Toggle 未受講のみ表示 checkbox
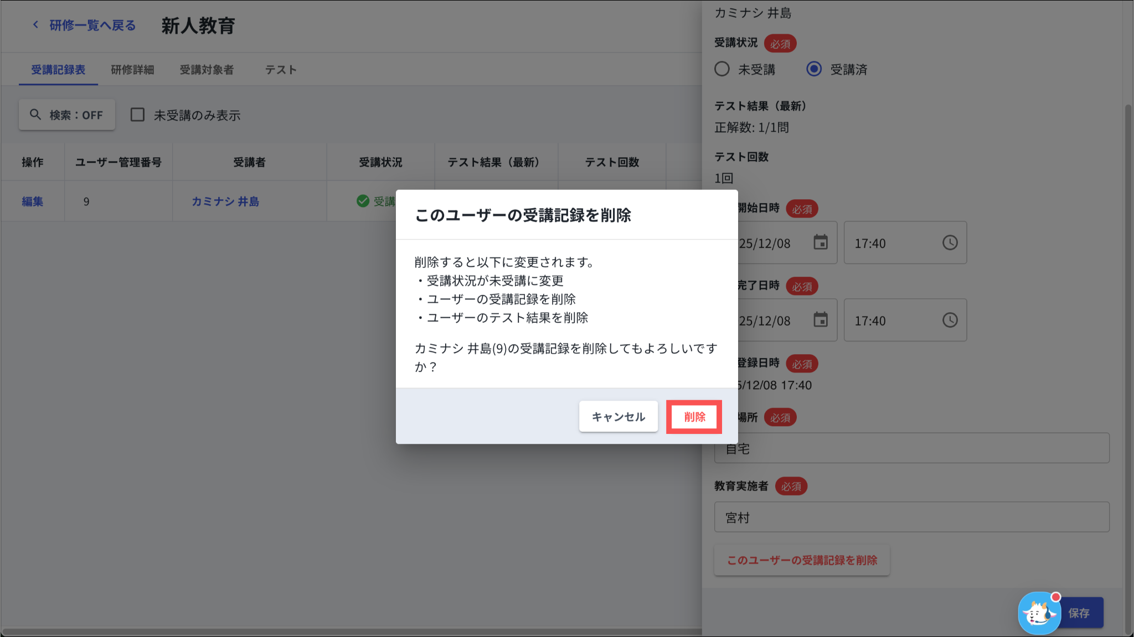This screenshot has height=637, width=1134. coord(137,115)
